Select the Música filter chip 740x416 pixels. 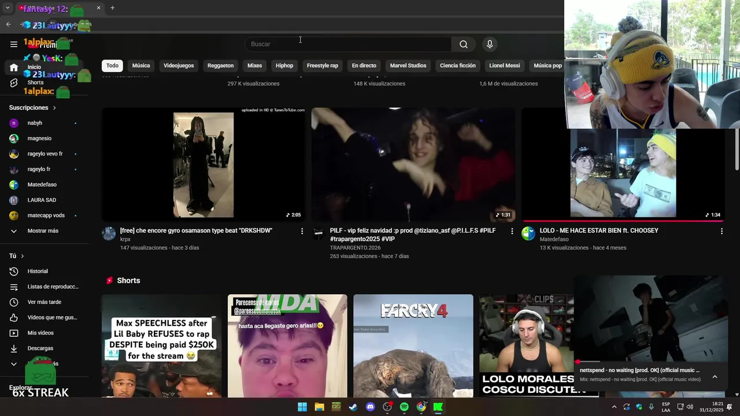(141, 65)
